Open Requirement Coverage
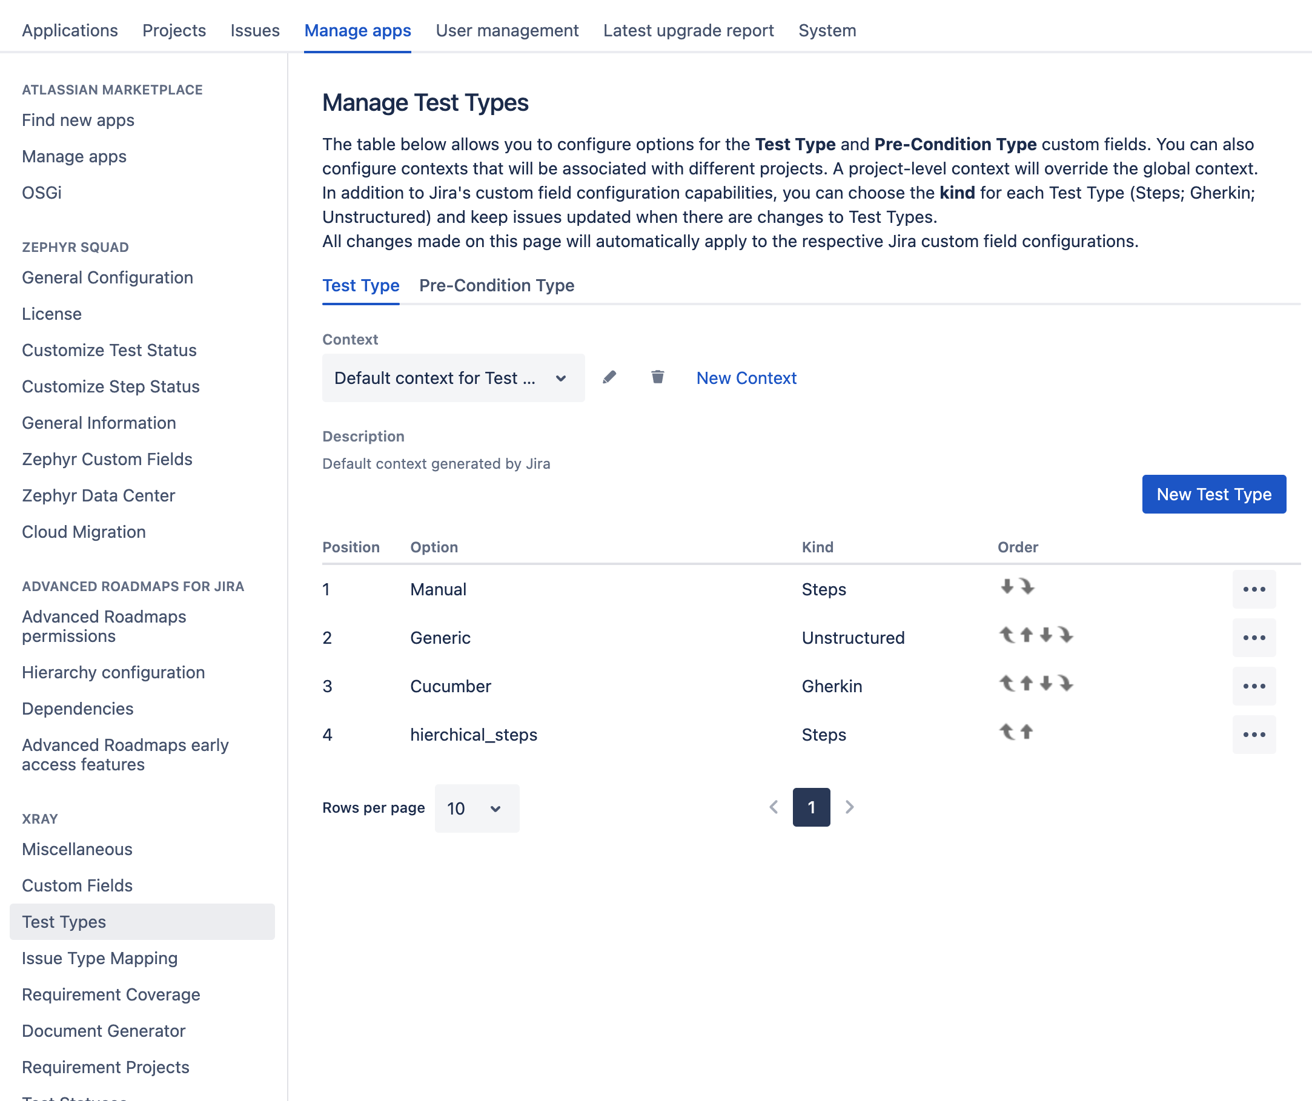Image resolution: width=1312 pixels, height=1101 pixels. [x=111, y=994]
